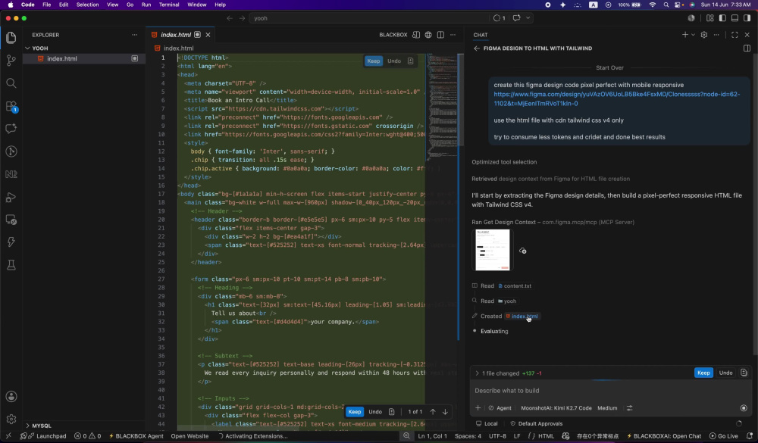Open tool configuration icon beside Medium
Image resolution: width=758 pixels, height=443 pixels.
(x=629, y=407)
